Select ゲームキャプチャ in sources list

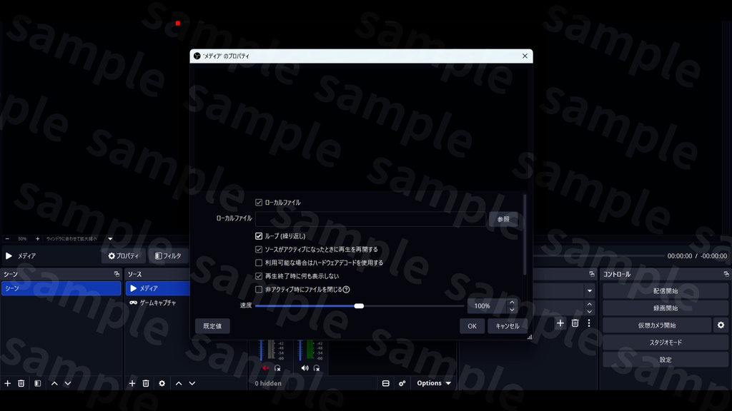pos(158,303)
